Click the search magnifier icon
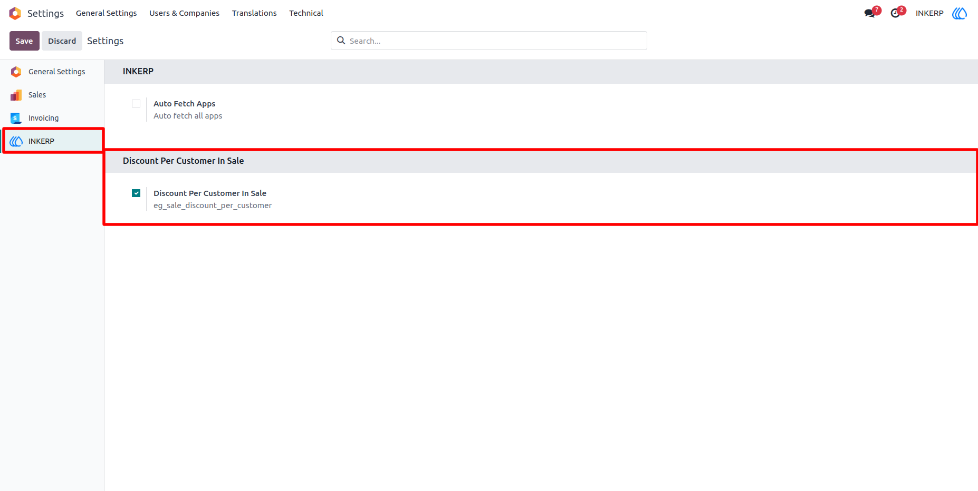 coord(341,41)
